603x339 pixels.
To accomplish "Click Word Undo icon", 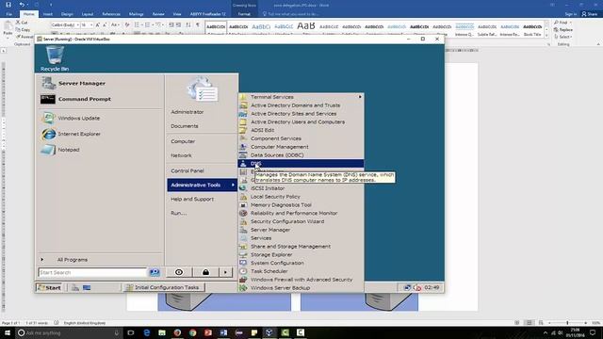I will click(22, 5).
